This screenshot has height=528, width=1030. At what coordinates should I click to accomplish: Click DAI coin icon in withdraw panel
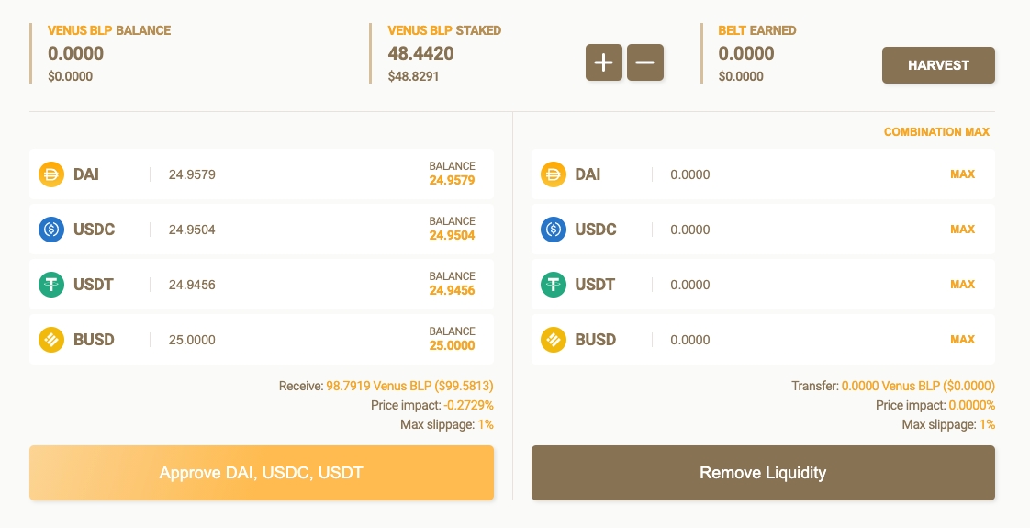pos(554,174)
